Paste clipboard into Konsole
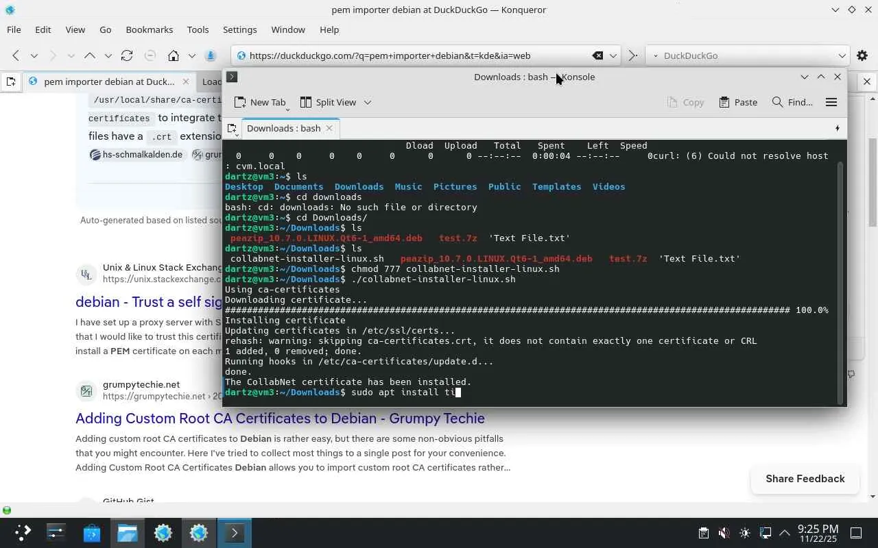This screenshot has height=548, width=878. coord(738,102)
